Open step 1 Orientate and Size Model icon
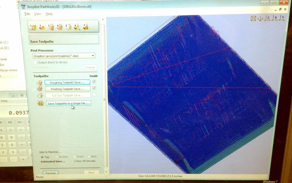Image resolution: width=292 pixels, height=183 pixels. coord(33,27)
